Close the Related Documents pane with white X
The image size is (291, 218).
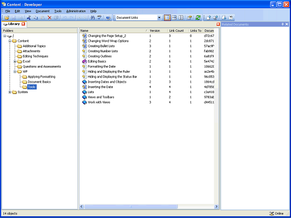click(x=287, y=24)
